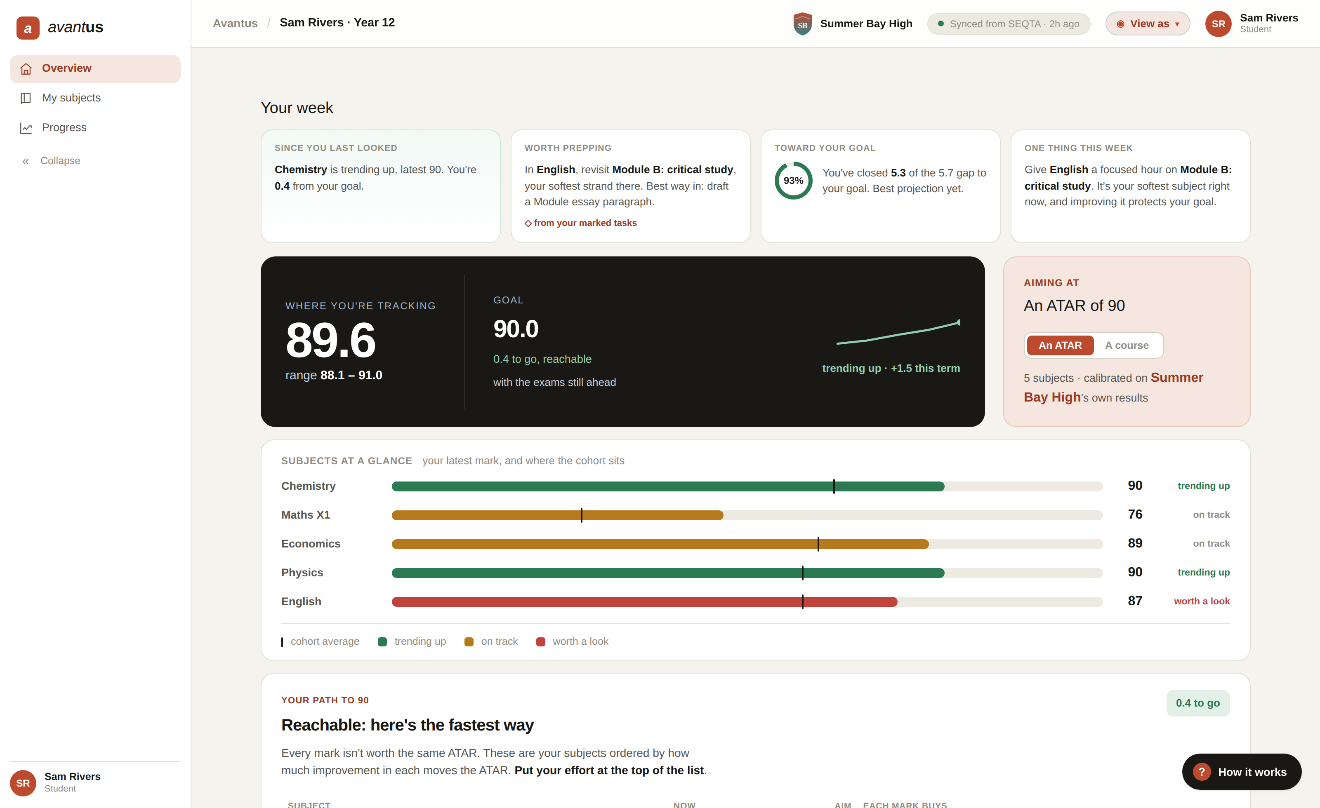Open Overview from the sidebar
1320x808 pixels.
(x=95, y=68)
